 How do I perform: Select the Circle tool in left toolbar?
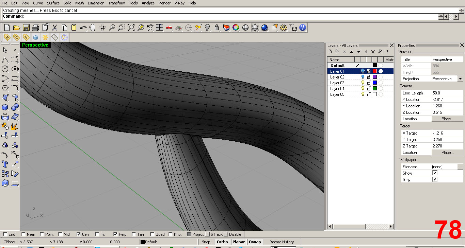(x=5, y=69)
